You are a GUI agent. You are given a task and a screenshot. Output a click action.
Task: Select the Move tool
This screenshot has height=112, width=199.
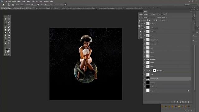6,19
